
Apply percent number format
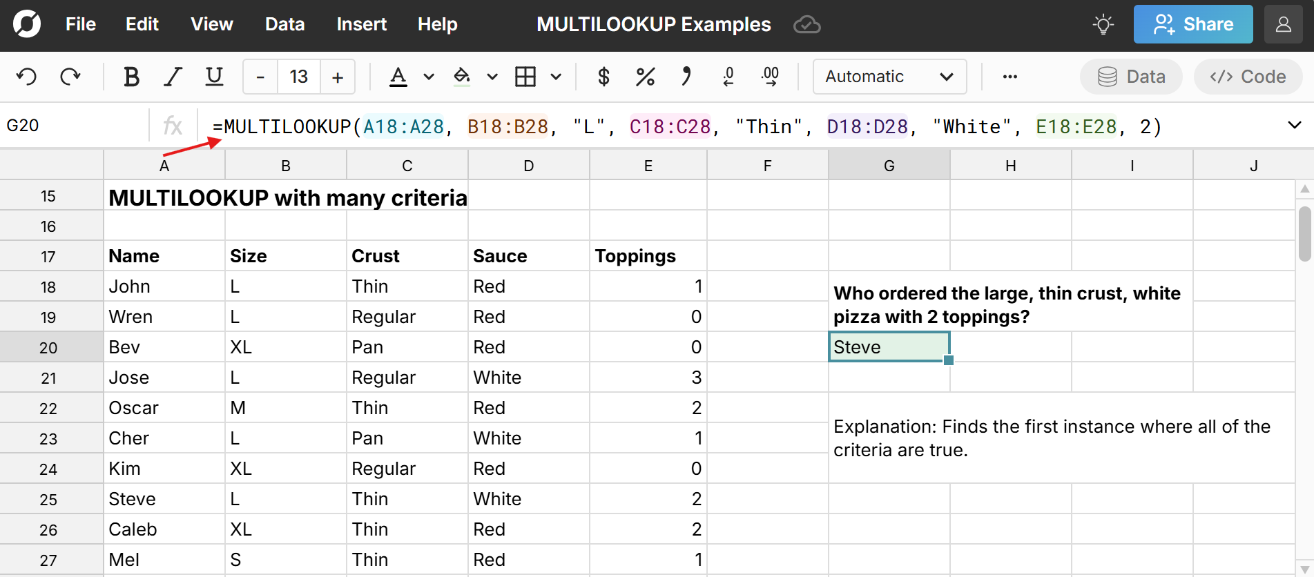coord(645,77)
